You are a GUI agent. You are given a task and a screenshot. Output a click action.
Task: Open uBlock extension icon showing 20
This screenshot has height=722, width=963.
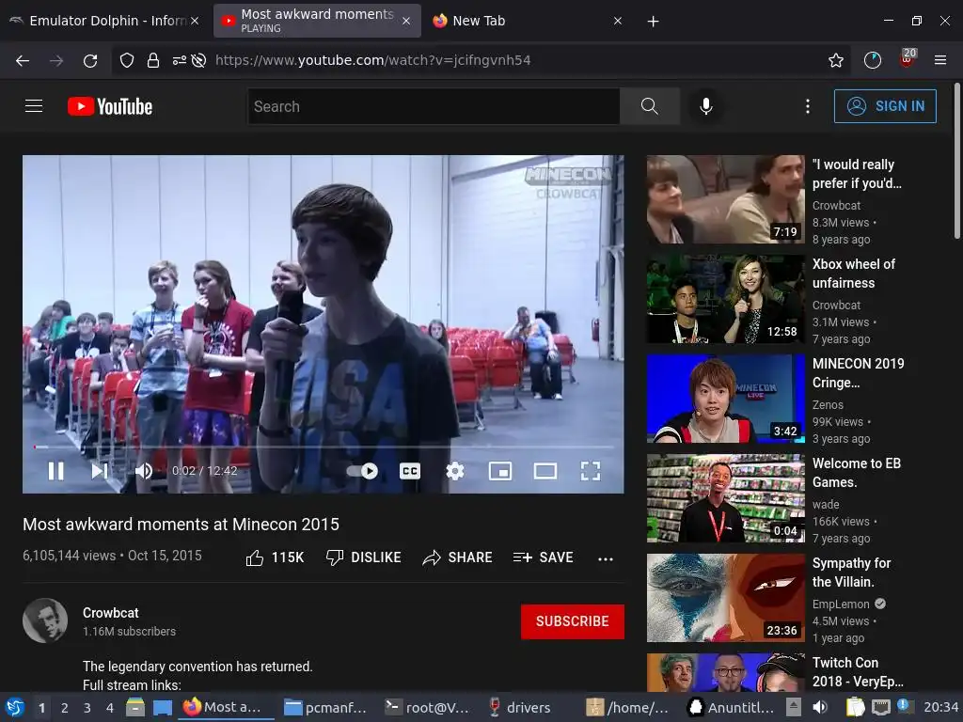pos(908,58)
